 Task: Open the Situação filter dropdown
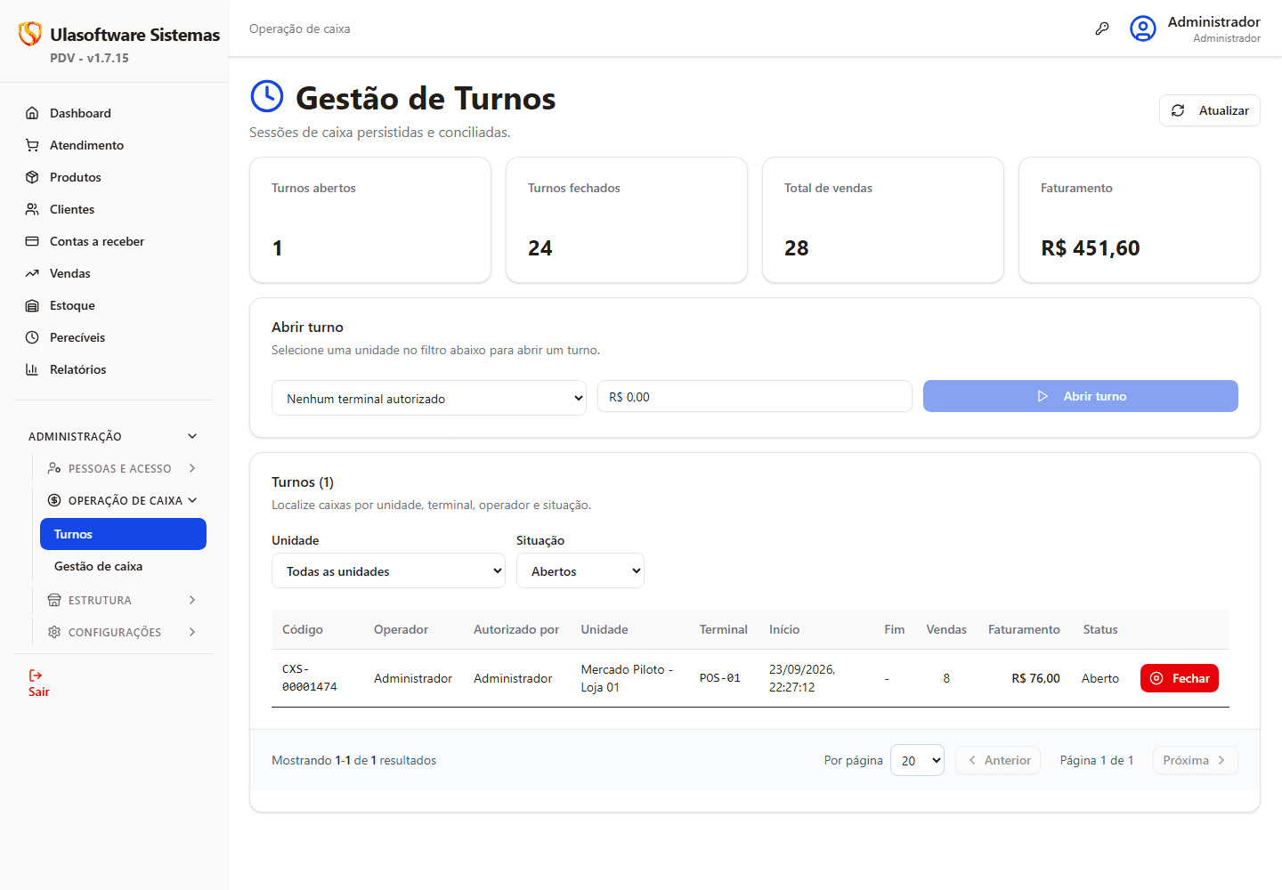(580, 570)
